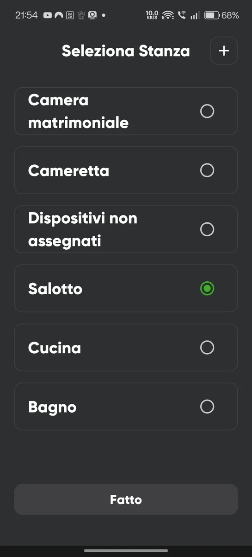Tap the Seleziona Stanza title
252x557 pixels.
(126, 51)
